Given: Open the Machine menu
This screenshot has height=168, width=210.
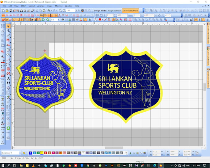Looking at the screenshot, I should click(x=59, y=6).
